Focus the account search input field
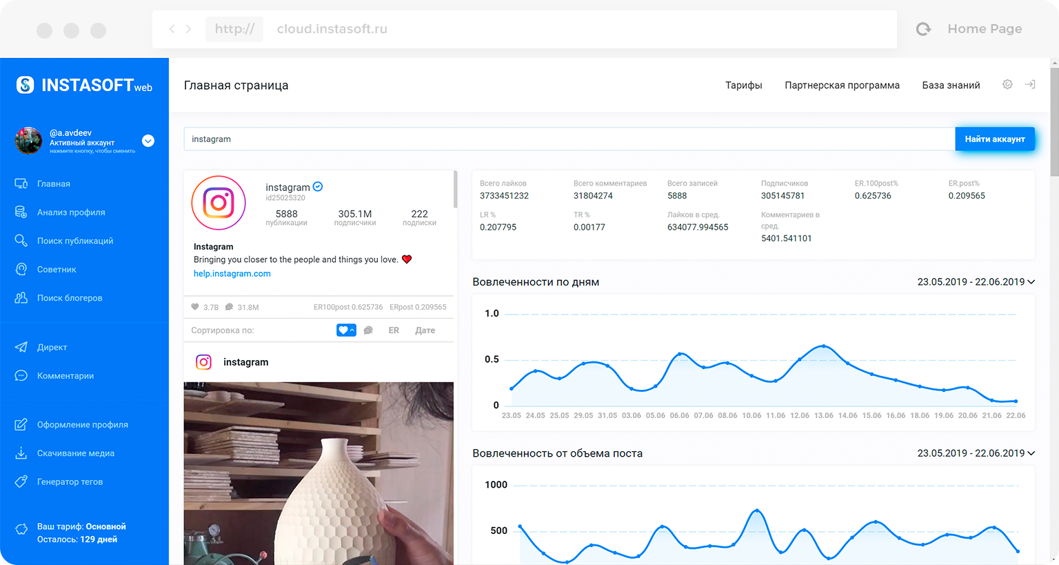1059x565 pixels. tap(569, 139)
